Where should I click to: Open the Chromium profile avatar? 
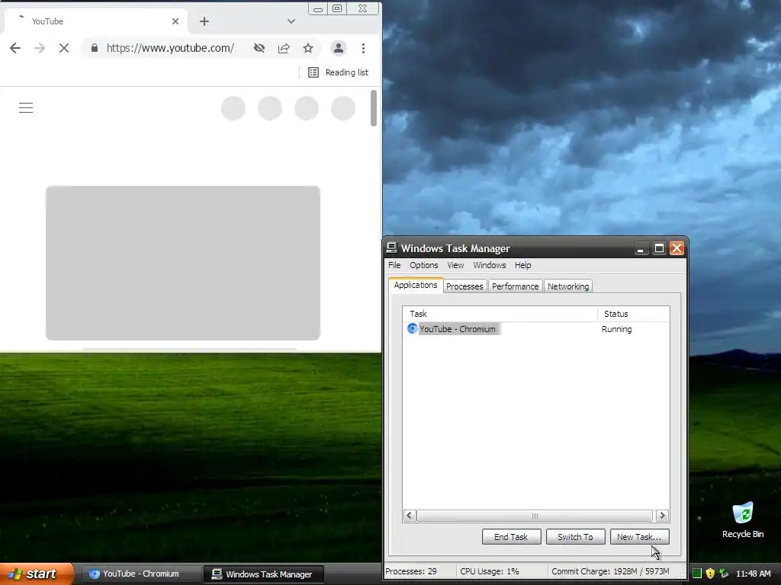[339, 48]
